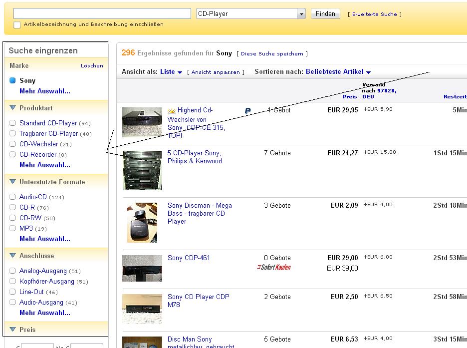Sort by the Preis column header
Screen dimensions: 467x348
(x=350, y=96)
